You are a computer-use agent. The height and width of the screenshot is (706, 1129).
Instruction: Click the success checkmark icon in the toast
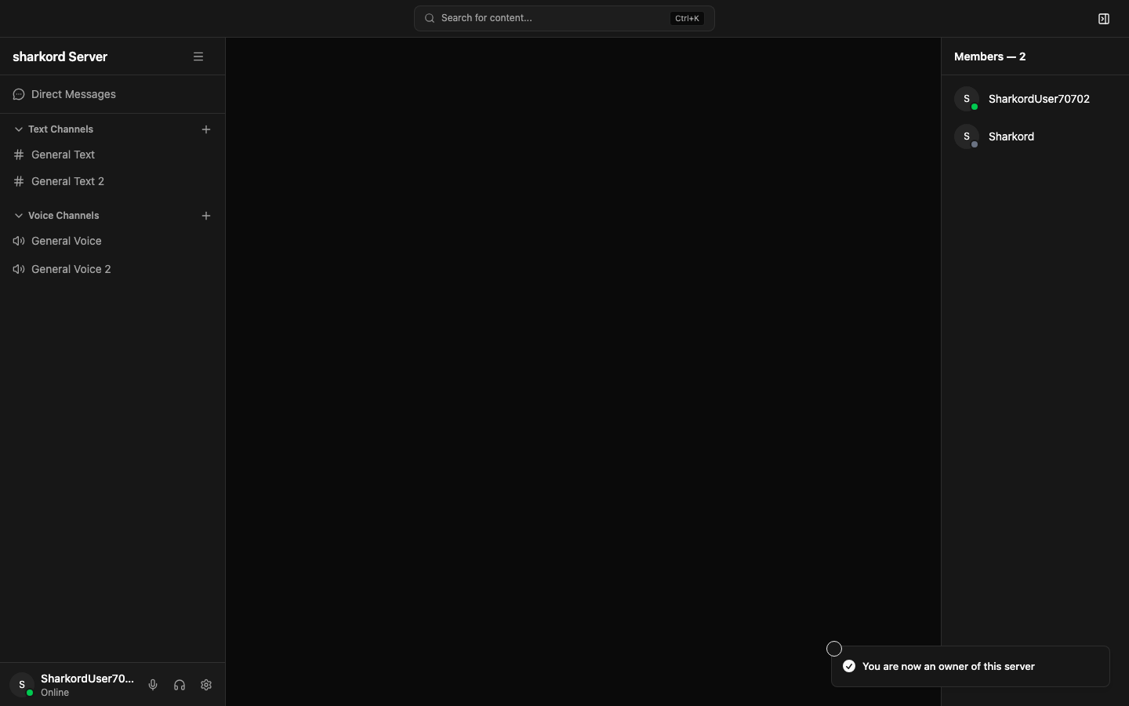[849, 666]
